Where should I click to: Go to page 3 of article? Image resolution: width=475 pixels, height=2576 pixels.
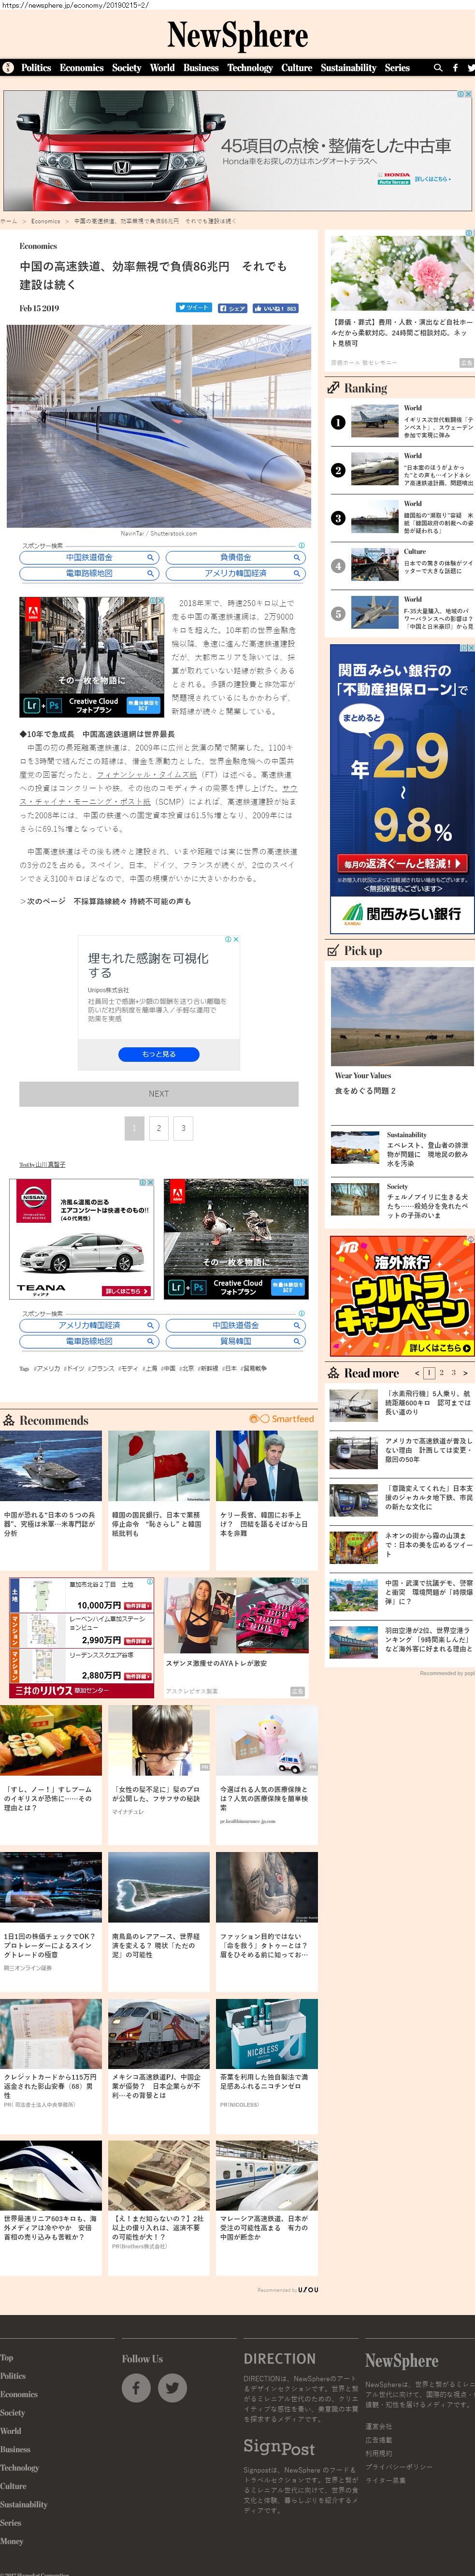pos(183,1128)
